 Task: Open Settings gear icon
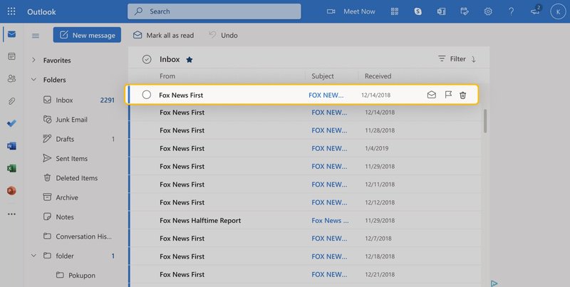(x=488, y=11)
